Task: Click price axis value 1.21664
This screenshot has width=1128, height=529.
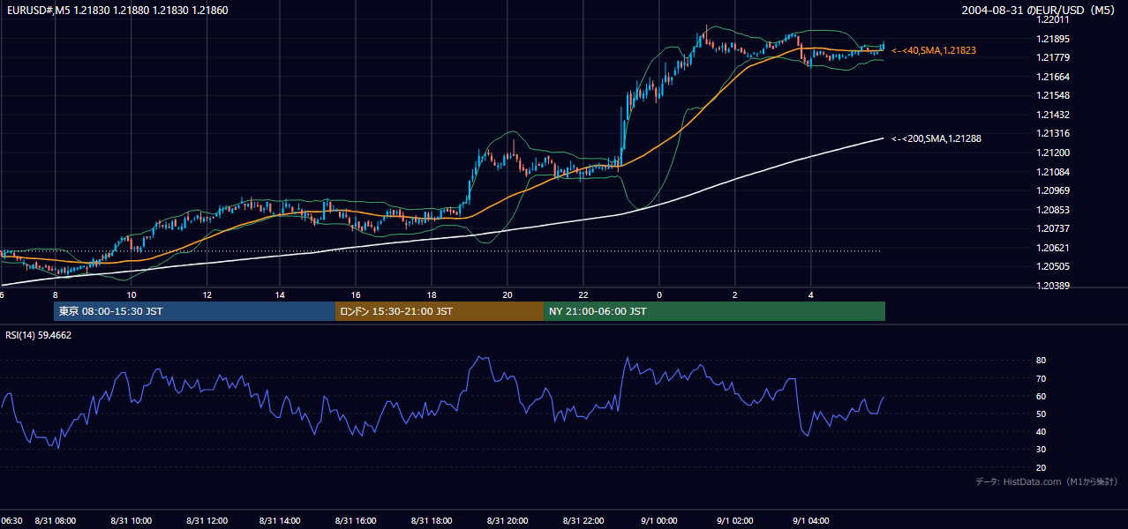Action: pos(1052,77)
